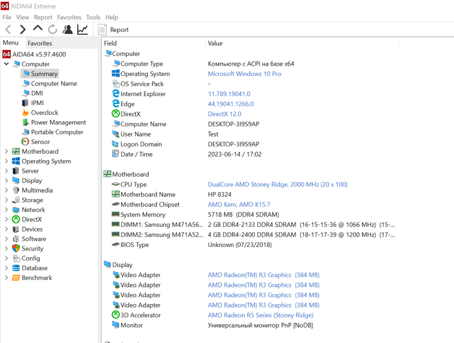Open the Report menu
454x343 pixels.
pyautogui.click(x=43, y=17)
